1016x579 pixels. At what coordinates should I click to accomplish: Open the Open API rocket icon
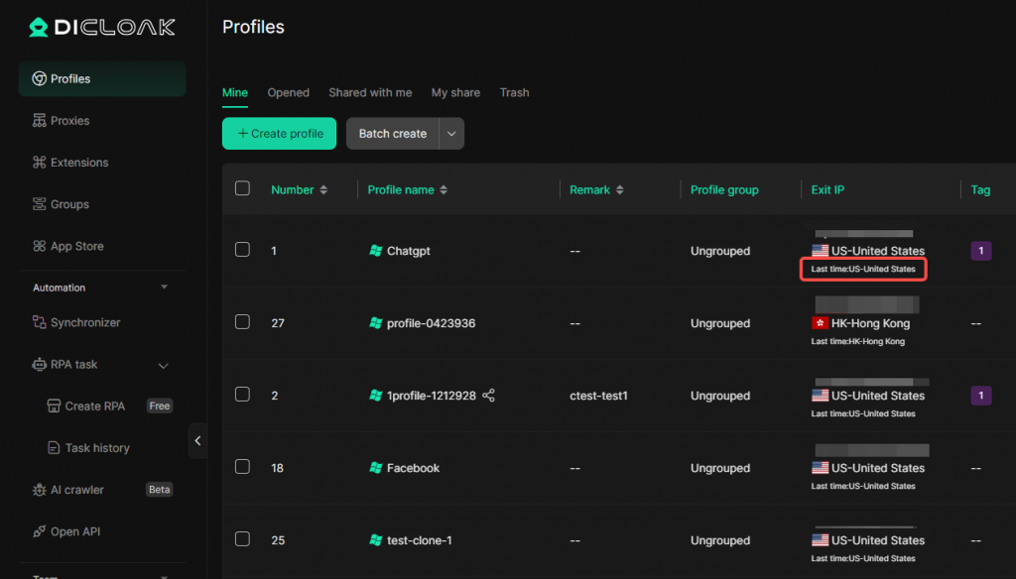coord(39,531)
